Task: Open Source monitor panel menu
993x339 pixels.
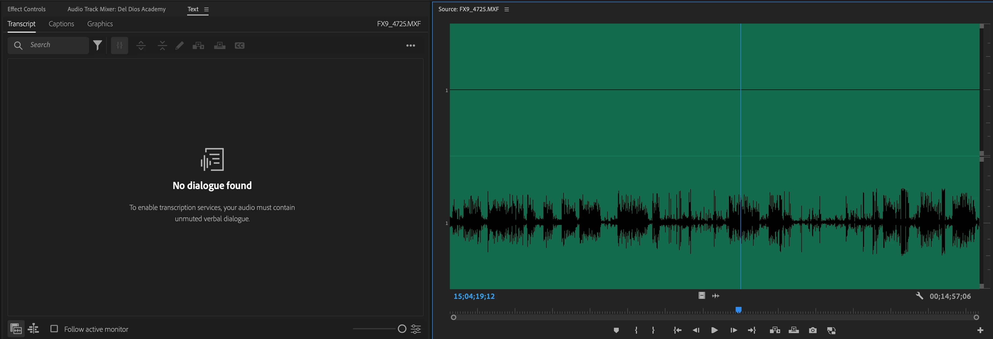Action: [506, 9]
